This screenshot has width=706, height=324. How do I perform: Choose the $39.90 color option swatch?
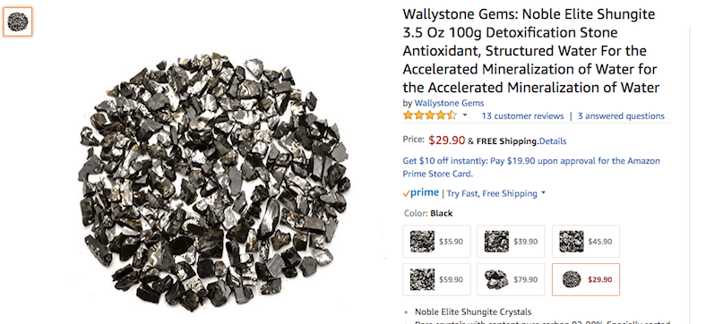click(x=511, y=241)
